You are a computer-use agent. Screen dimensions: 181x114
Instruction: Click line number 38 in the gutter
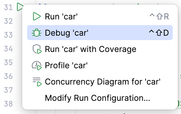point(8,104)
